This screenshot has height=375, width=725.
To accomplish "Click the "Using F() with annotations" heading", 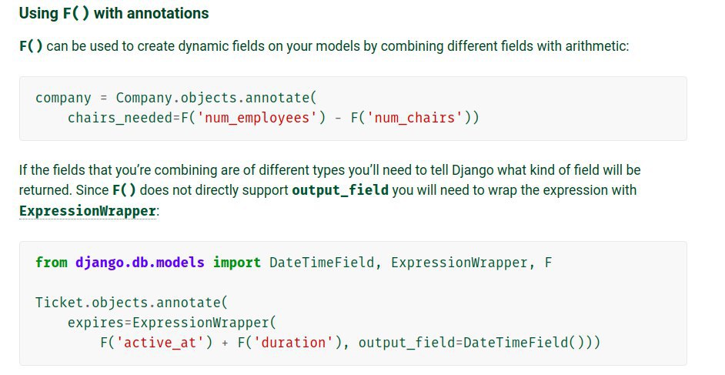I will click(x=114, y=13).
